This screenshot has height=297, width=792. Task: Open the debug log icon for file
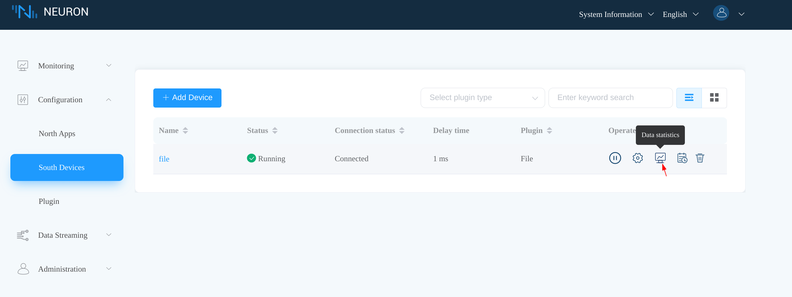[x=681, y=158]
